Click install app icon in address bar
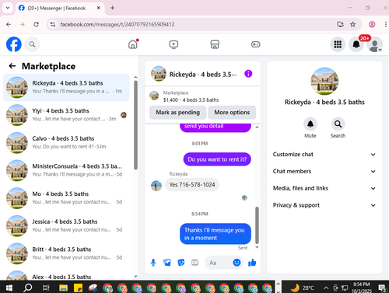 340,24
